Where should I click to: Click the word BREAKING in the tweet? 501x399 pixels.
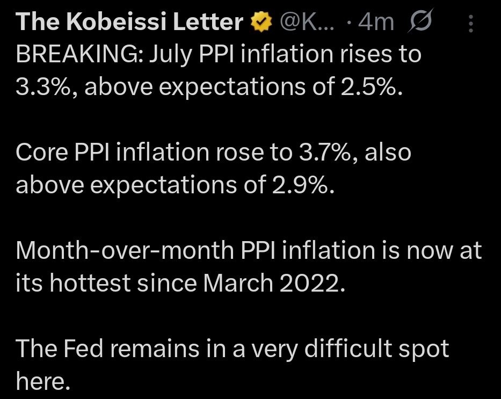[x=75, y=54]
